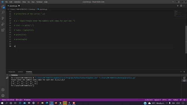The image size is (187, 105).
Task: Close the terminal panel
Action: click(184, 72)
